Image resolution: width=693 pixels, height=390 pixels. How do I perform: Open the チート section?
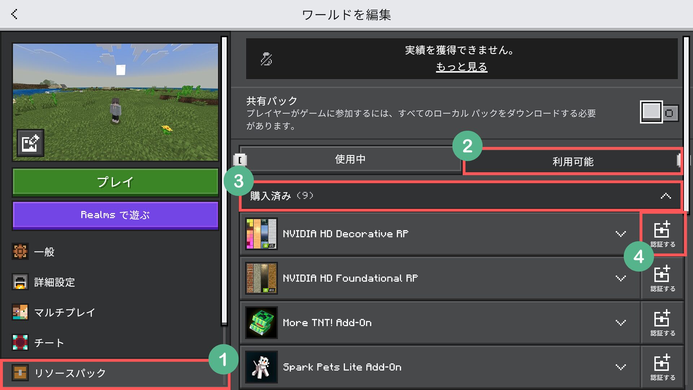pyautogui.click(x=115, y=343)
